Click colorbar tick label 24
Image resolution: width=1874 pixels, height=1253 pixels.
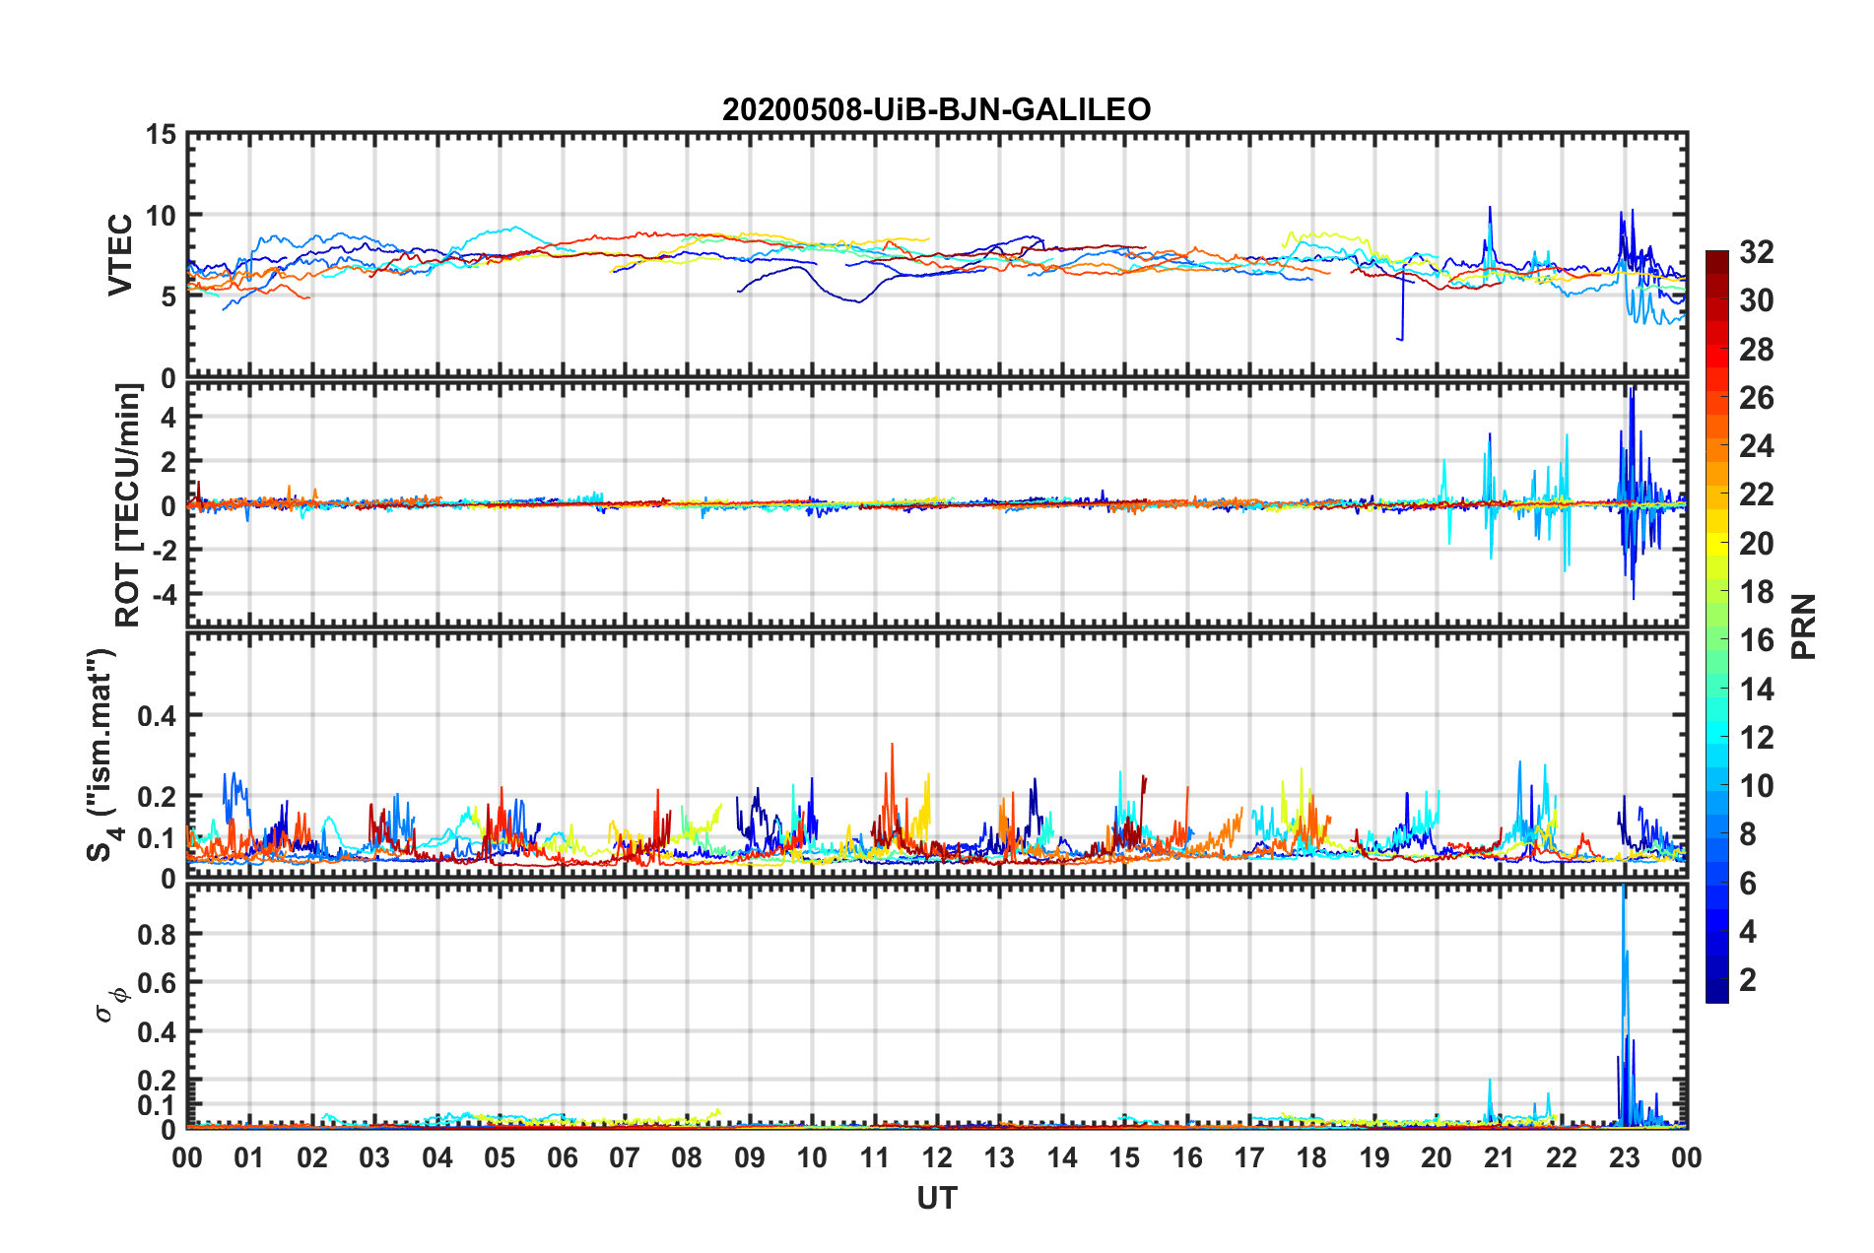coord(1755,446)
